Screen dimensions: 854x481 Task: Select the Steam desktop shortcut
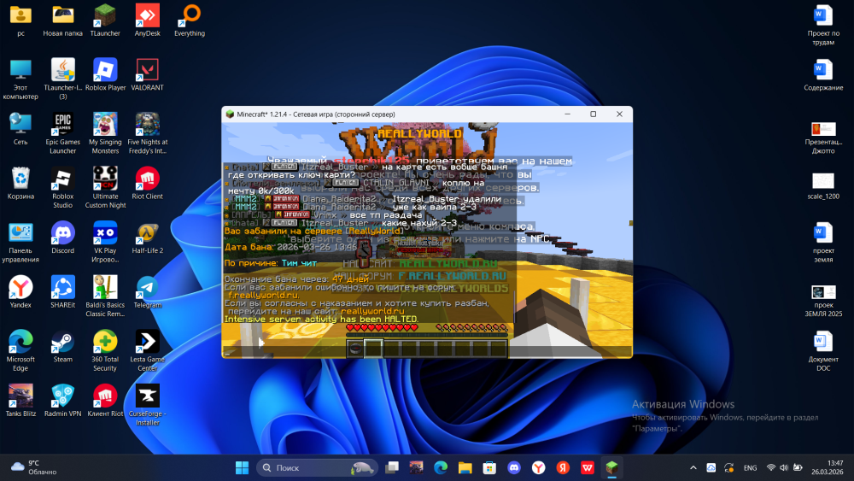click(62, 347)
